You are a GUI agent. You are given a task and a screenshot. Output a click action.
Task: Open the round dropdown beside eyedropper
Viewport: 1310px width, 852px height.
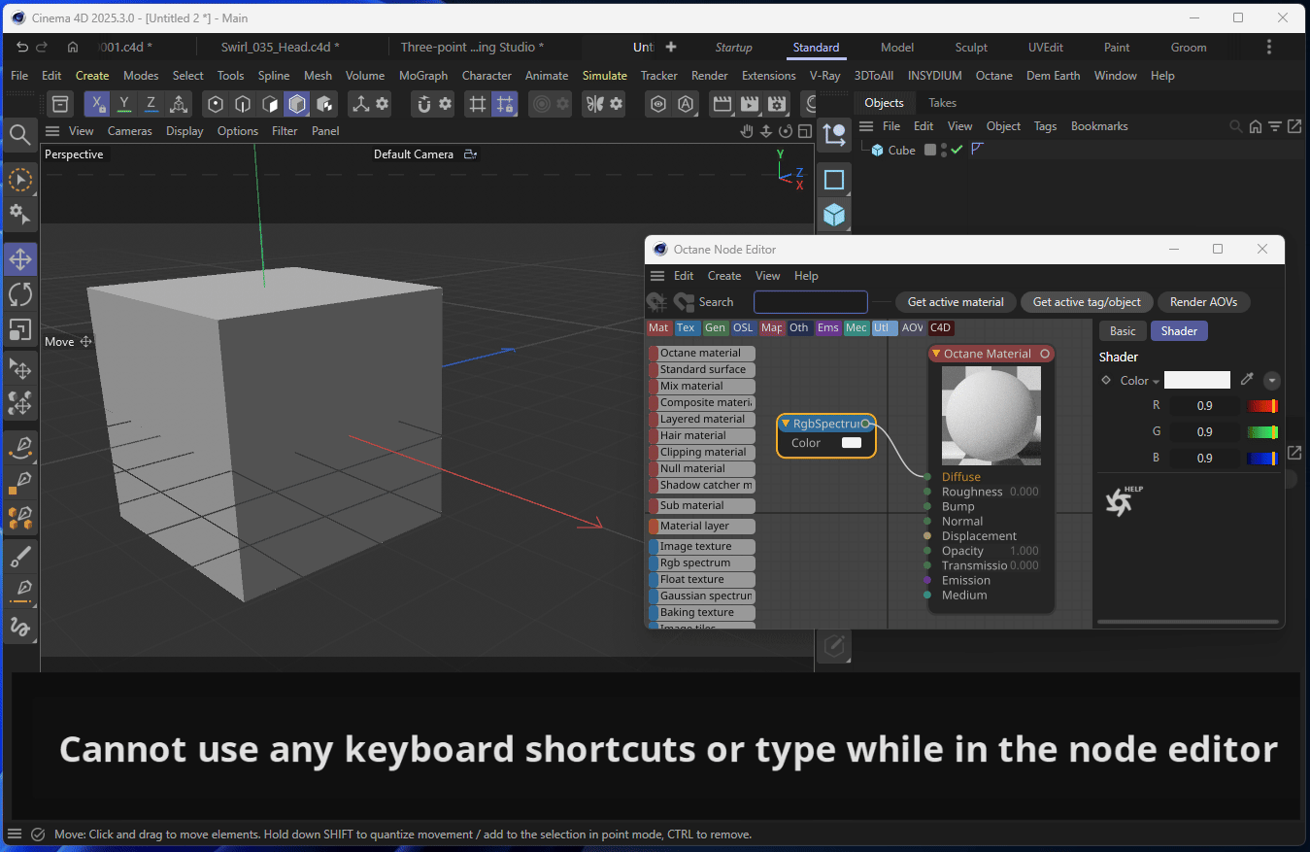pyautogui.click(x=1271, y=381)
